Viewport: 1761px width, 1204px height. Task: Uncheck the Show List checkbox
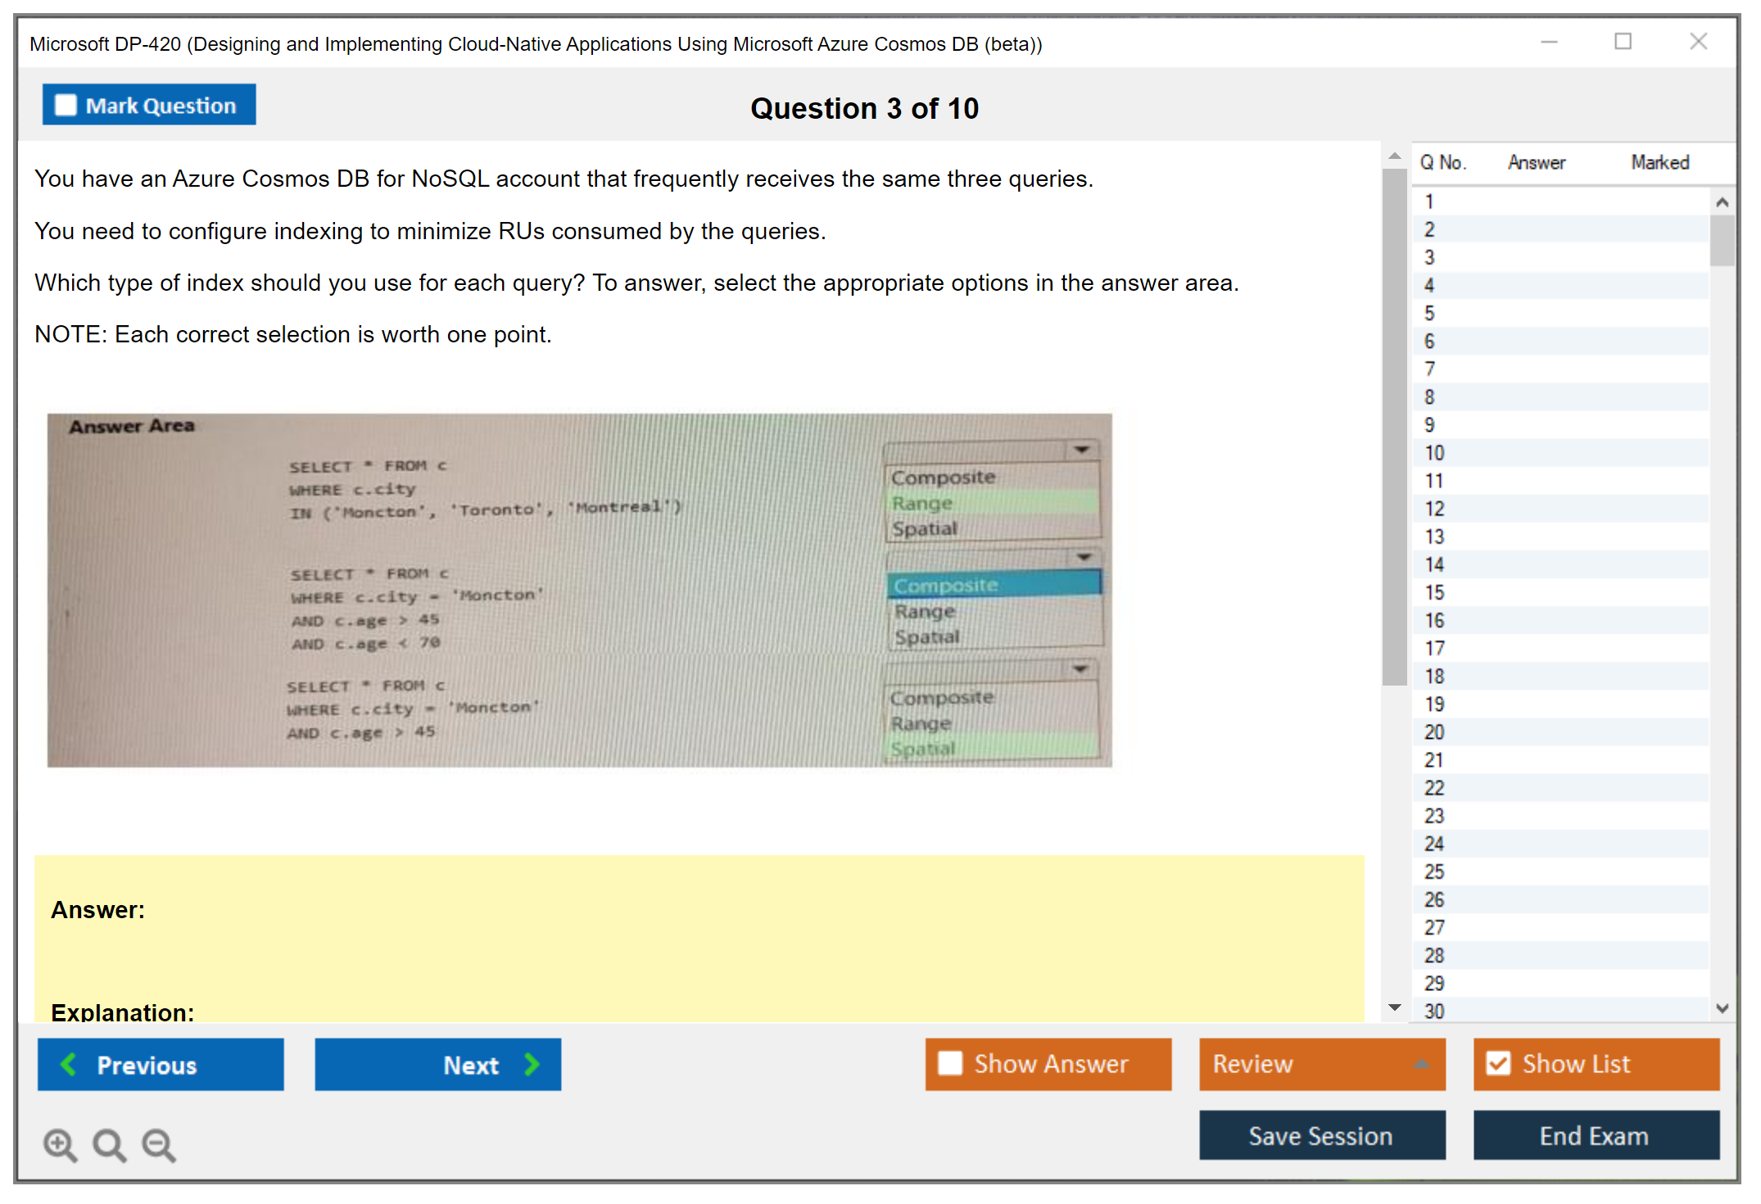(1498, 1063)
